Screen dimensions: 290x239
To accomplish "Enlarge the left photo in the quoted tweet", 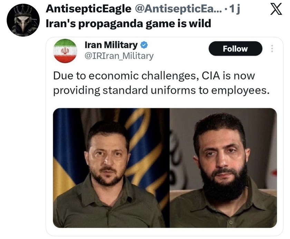I will tap(111, 168).
